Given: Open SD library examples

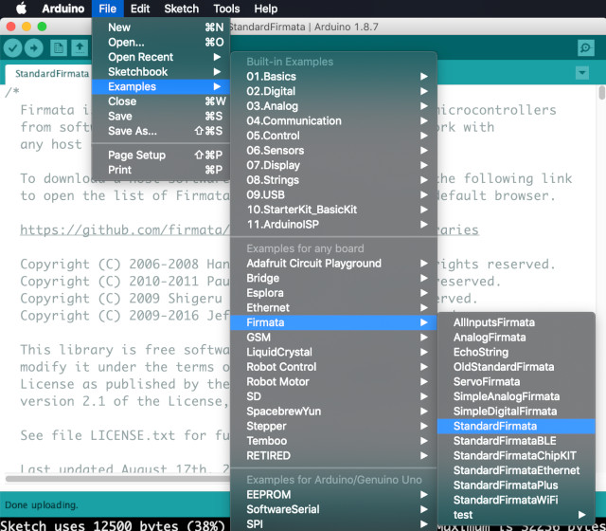Looking at the screenshot, I should coord(333,396).
